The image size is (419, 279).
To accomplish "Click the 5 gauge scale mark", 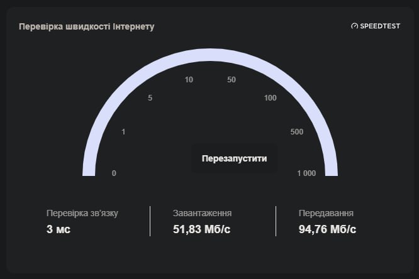I will click(x=150, y=98).
